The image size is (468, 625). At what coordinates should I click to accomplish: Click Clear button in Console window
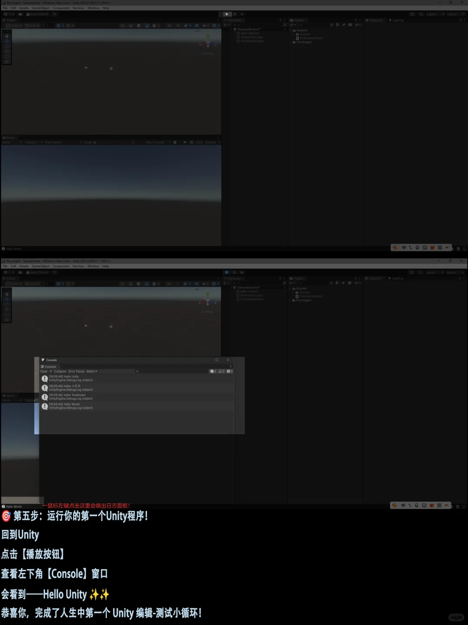[44, 372]
